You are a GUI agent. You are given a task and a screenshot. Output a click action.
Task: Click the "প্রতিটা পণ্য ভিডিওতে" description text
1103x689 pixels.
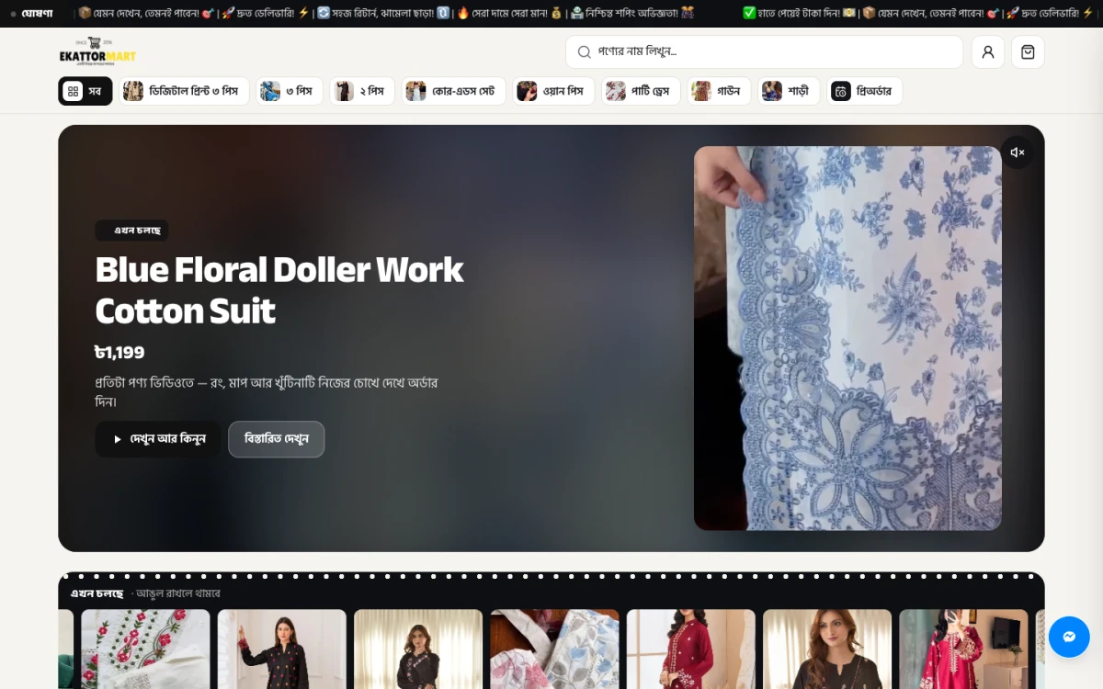pos(267,392)
